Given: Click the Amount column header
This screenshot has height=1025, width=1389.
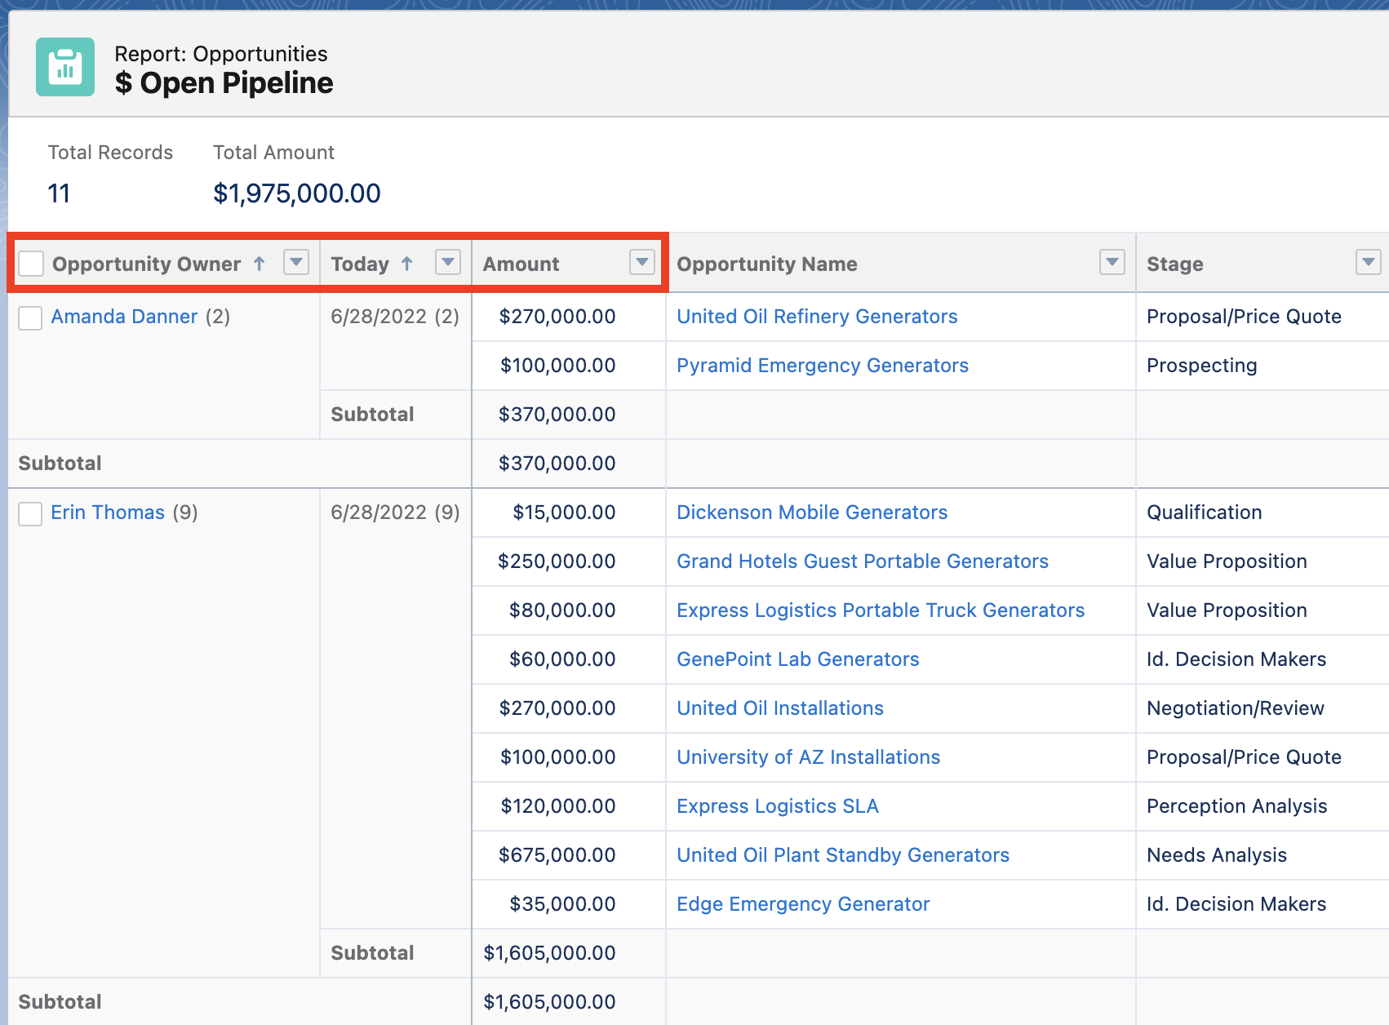Looking at the screenshot, I should (x=521, y=264).
